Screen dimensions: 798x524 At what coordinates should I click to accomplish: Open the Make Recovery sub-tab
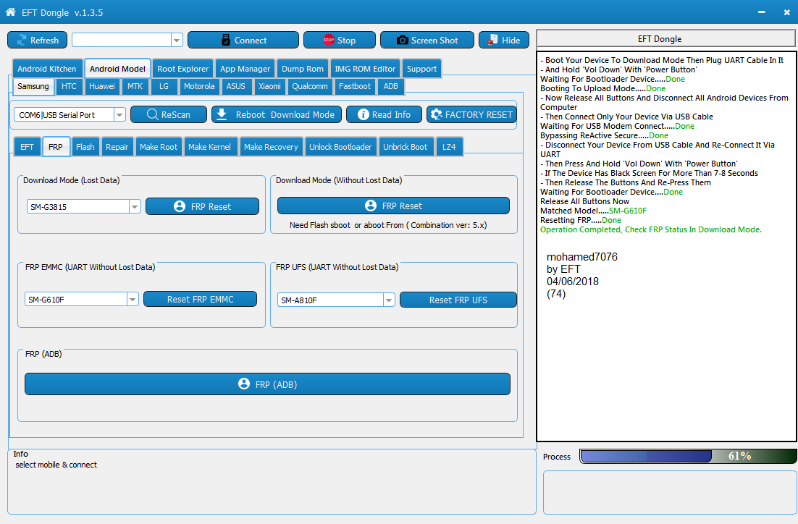click(271, 147)
